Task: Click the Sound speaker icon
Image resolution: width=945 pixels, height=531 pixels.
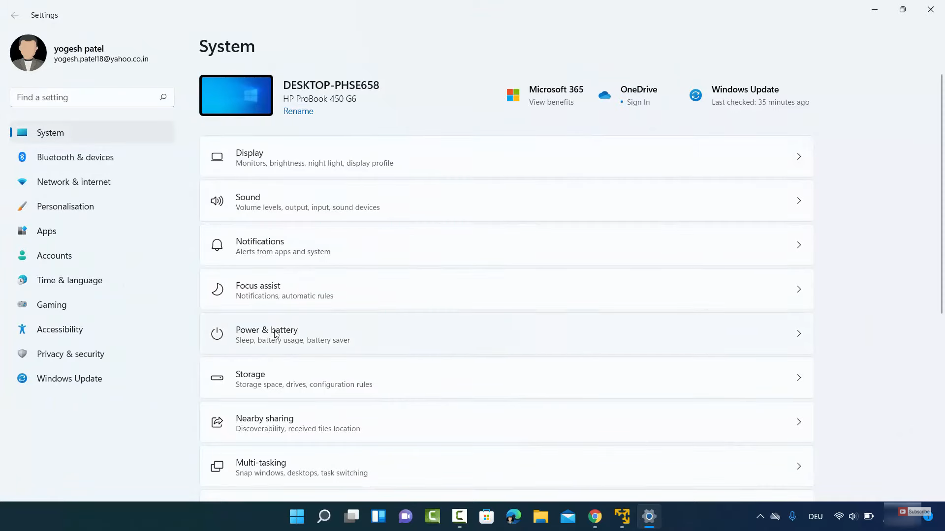Action: [x=217, y=201]
